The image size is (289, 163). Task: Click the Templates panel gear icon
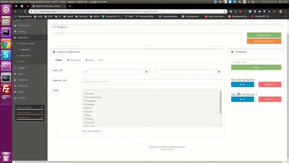[232, 52]
